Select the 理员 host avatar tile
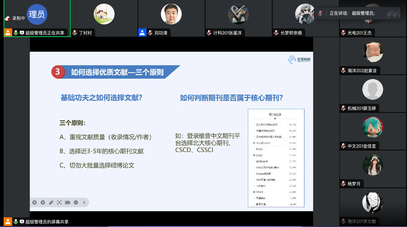Viewport: 407px width, 227px height. click(36, 14)
